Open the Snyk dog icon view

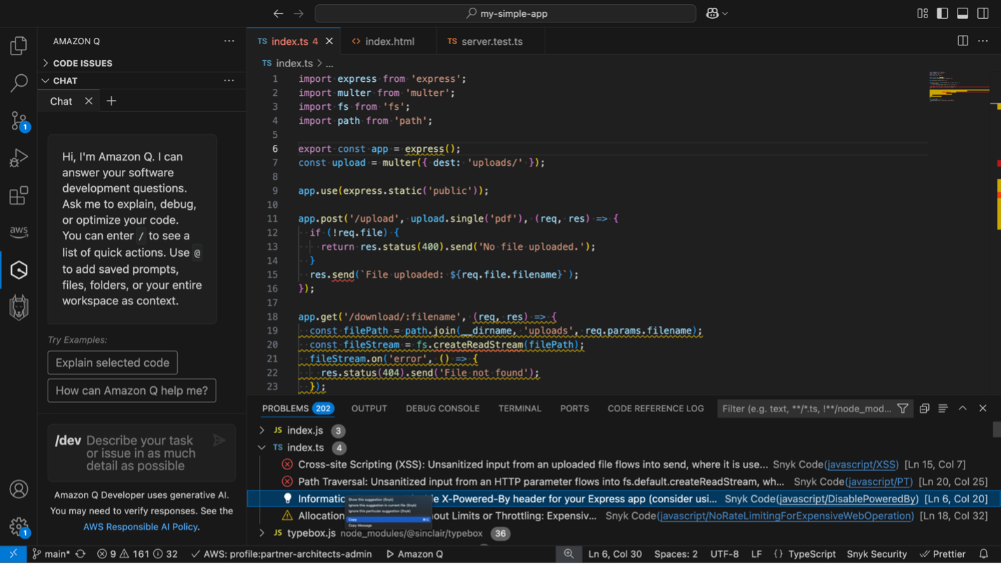(x=19, y=307)
